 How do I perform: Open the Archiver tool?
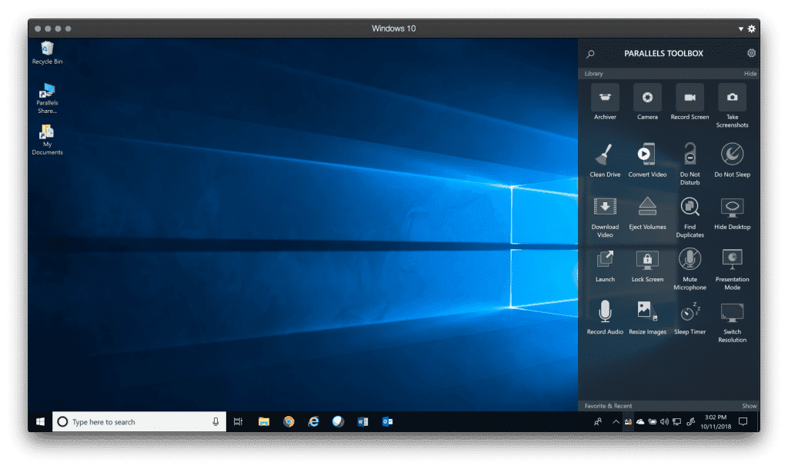coord(605,98)
